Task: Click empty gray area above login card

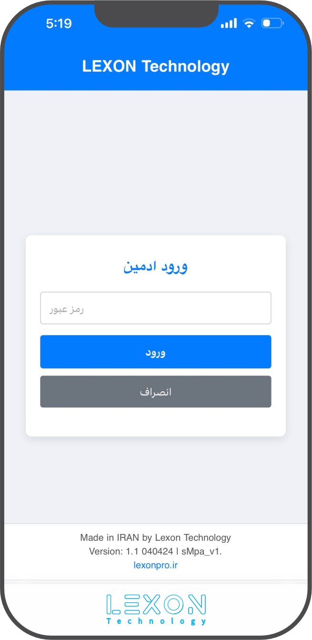Action: (x=155, y=162)
